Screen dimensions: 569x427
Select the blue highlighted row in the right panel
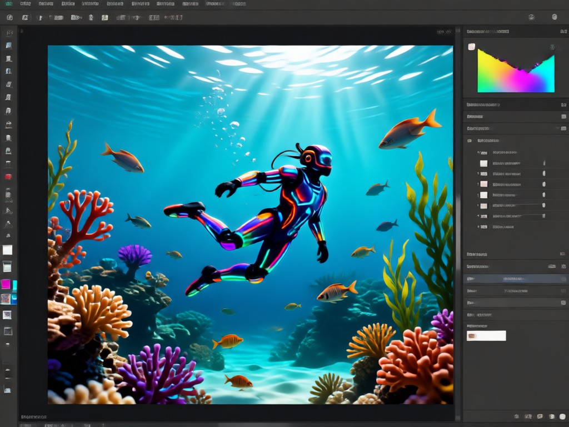516,279
